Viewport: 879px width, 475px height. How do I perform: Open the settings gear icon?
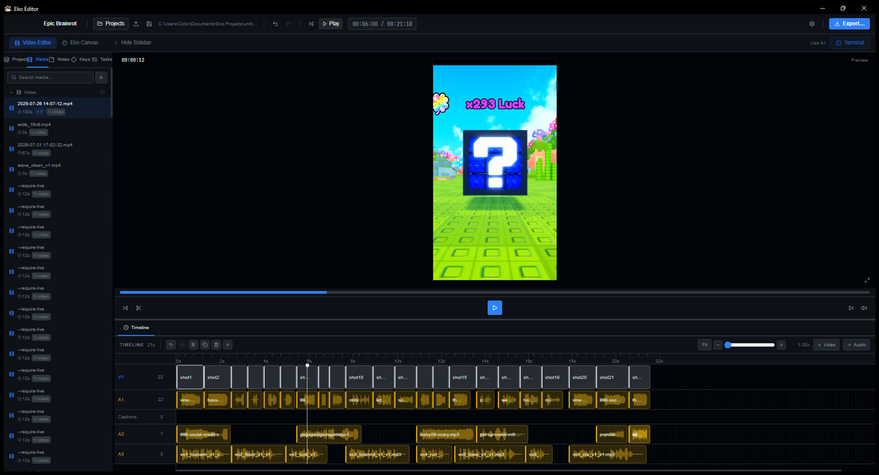point(812,24)
